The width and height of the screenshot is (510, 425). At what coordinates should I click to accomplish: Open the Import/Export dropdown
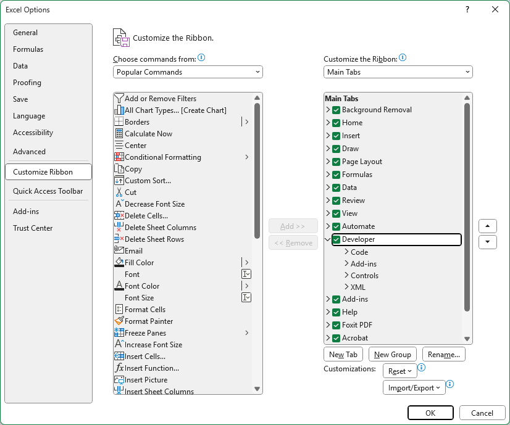[414, 387]
